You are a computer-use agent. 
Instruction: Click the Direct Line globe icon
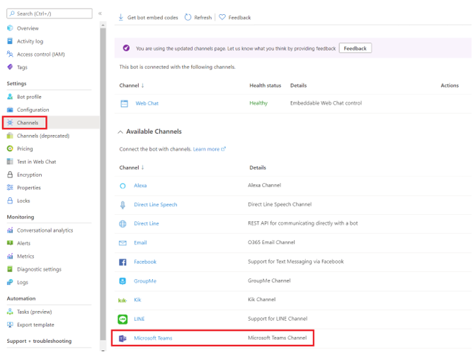click(x=122, y=224)
